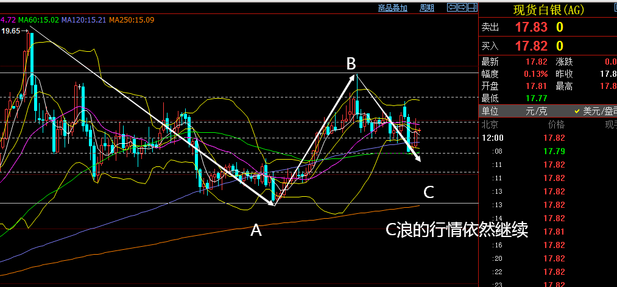Click the MA250 indicator label
Viewport: 617px width, 287px height.
pos(131,20)
